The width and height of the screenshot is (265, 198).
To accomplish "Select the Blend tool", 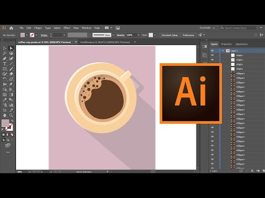I will coord(11,100).
